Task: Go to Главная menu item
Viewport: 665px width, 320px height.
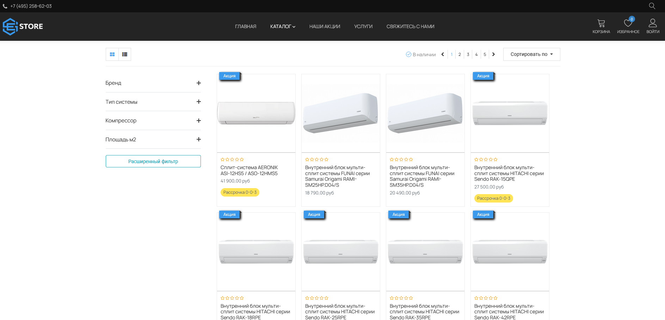Action: point(246,26)
